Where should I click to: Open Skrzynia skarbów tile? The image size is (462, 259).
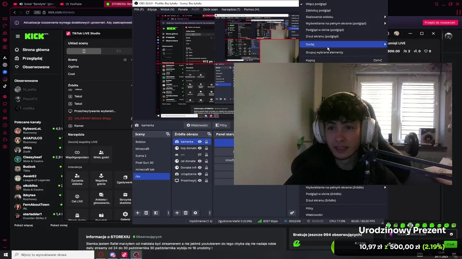tap(125, 199)
